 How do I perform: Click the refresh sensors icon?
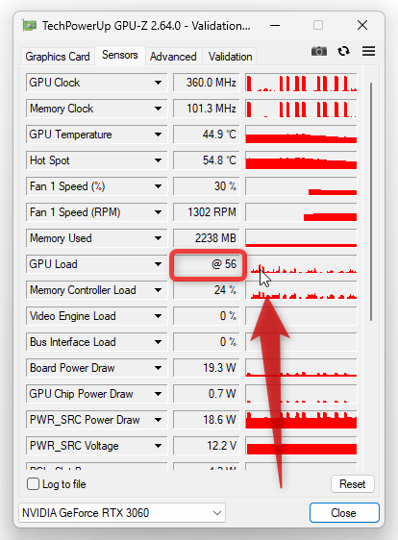pyautogui.click(x=343, y=51)
